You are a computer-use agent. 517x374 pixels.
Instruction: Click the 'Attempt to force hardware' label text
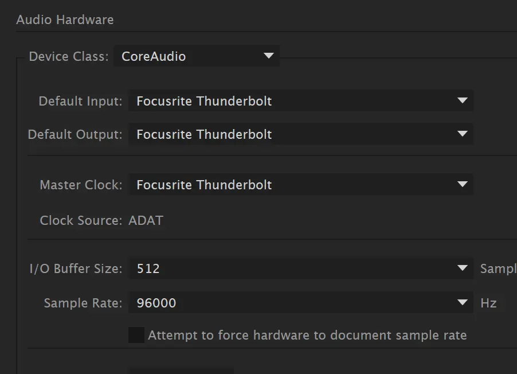307,336
